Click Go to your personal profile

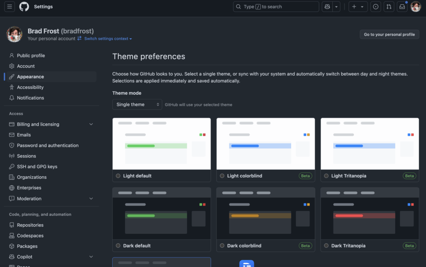pyautogui.click(x=389, y=35)
